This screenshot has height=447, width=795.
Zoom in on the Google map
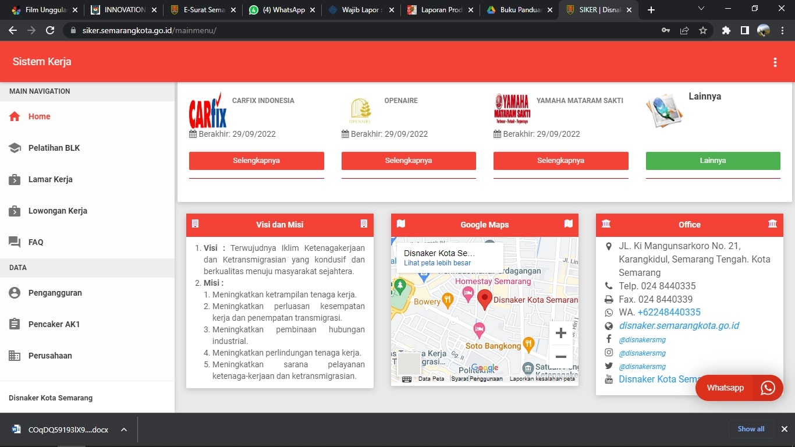click(x=560, y=333)
